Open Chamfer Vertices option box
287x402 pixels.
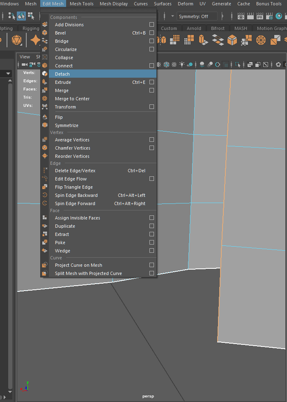pos(152,148)
